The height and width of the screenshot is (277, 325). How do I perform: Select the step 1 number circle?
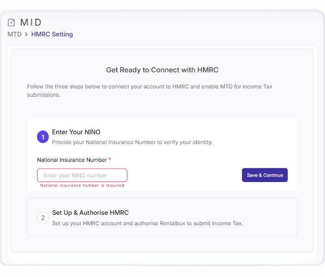pyautogui.click(x=43, y=137)
